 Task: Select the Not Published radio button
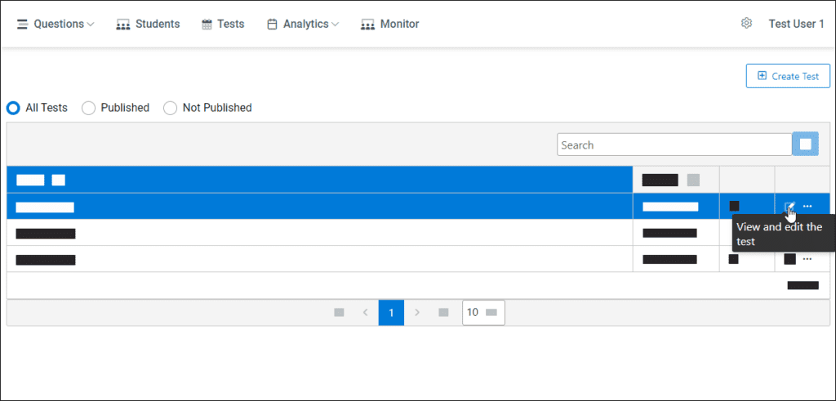pyautogui.click(x=170, y=108)
